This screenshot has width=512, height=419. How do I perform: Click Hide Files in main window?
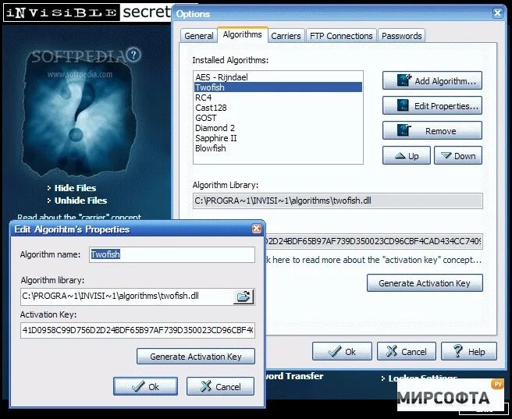tap(75, 188)
